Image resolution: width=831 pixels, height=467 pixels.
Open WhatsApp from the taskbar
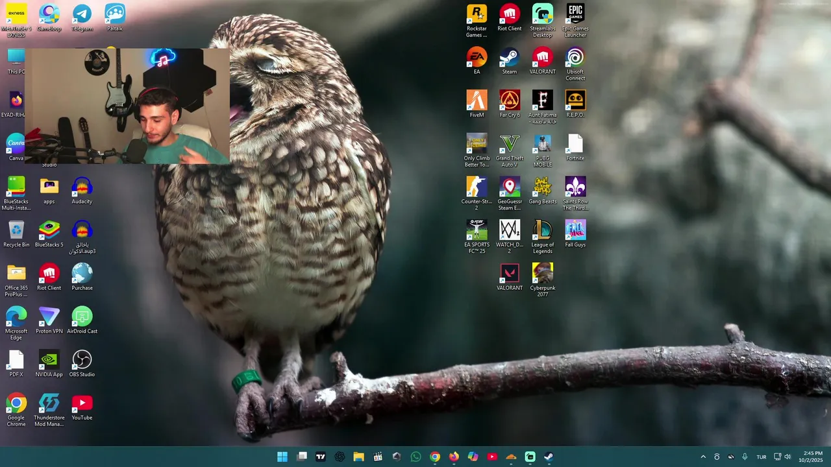(415, 457)
